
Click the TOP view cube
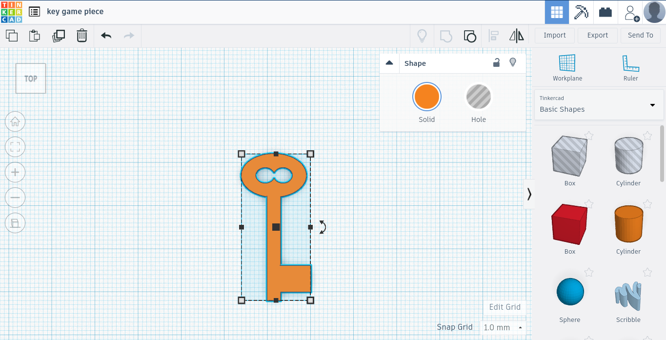[31, 79]
